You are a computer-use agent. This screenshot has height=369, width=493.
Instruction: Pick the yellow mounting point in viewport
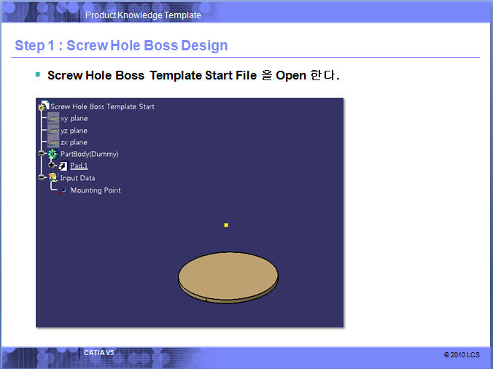[x=226, y=225]
